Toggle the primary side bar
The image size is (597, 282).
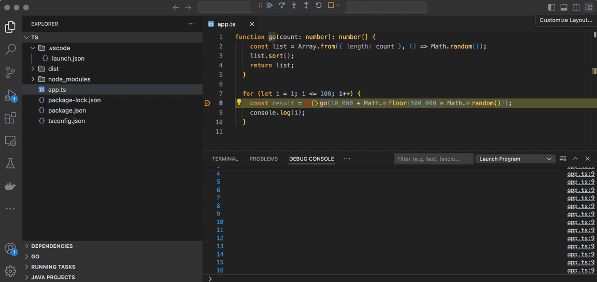[x=551, y=7]
